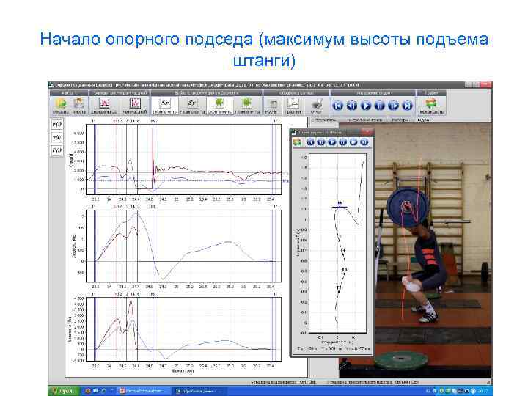The image size is (528, 396).
Task: Step back one frame in trajectory window
Action: 321,142
